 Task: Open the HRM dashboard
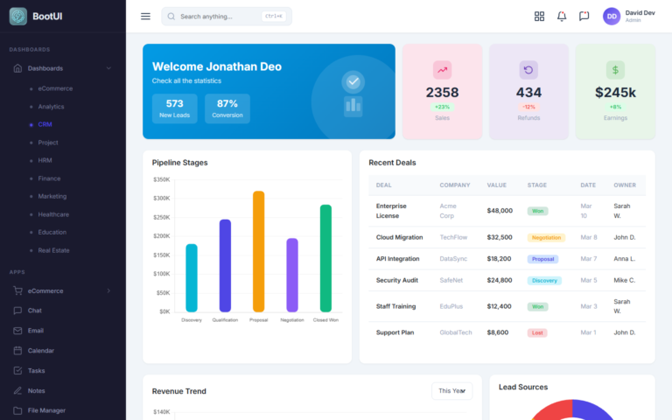(x=45, y=160)
